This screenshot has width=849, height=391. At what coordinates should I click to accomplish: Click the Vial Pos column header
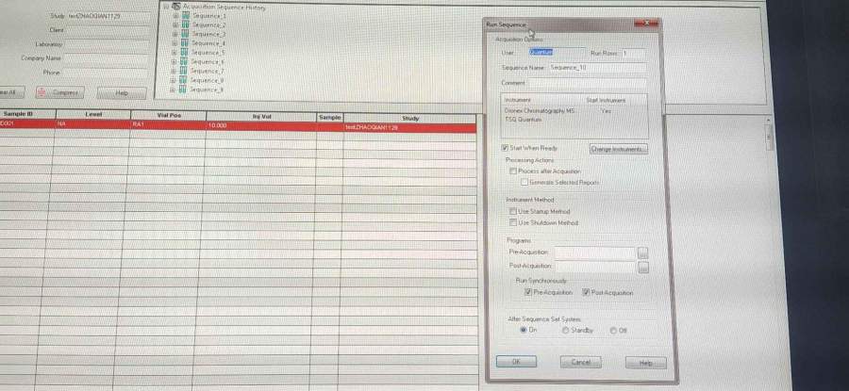coord(169,115)
